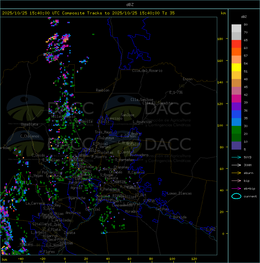The height and width of the screenshot is (263, 260).
Task: Click the Uspallata place label
Action: click(29, 124)
